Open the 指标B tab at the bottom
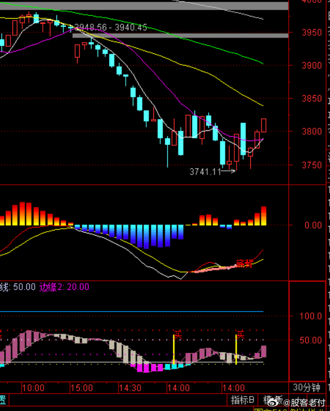Viewport: 330px width, 411px height. 242,400
